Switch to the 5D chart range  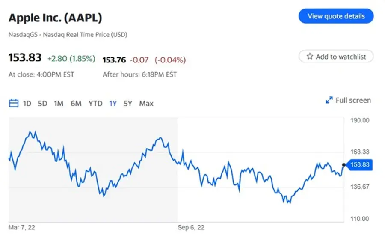tap(42, 103)
